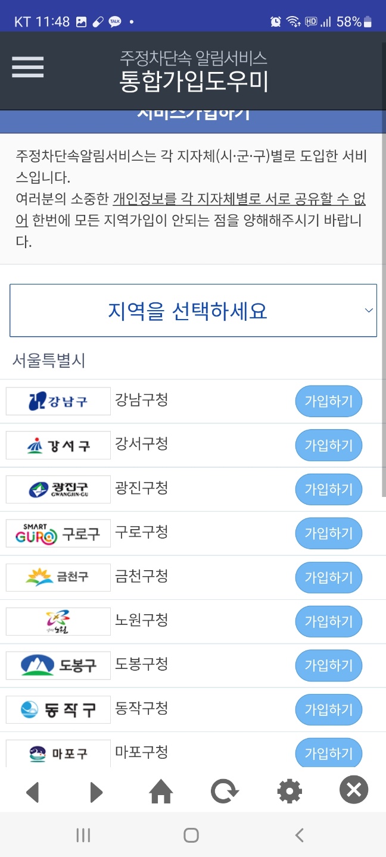Tap the Android recent apps button
Screen dimensions: 386x857
(x=82, y=834)
